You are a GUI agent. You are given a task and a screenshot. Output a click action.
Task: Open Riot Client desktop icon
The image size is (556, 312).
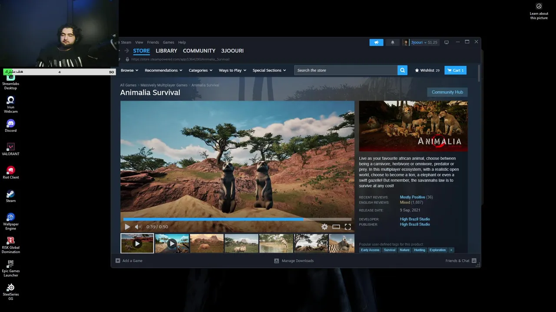10,173
